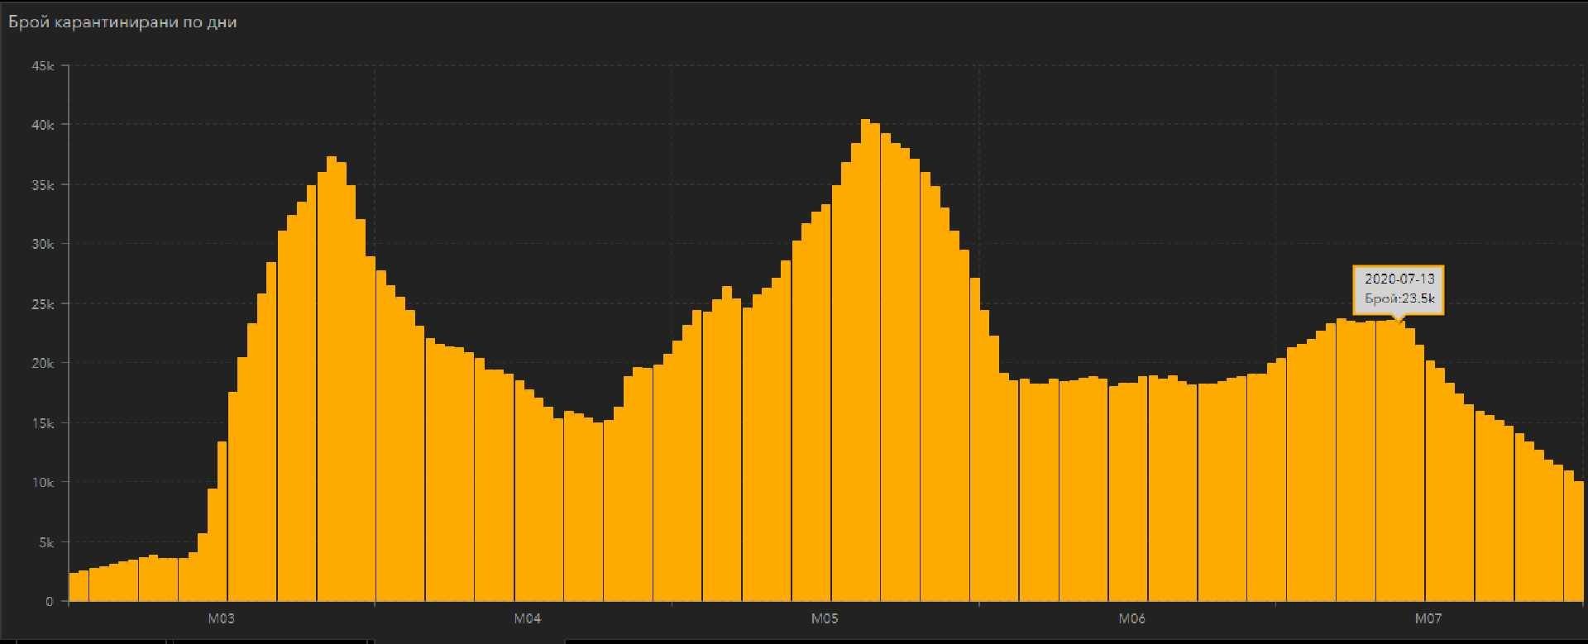This screenshot has width=1588, height=644.
Task: Click the 2020-07-13 tooltip box
Action: point(1399,289)
